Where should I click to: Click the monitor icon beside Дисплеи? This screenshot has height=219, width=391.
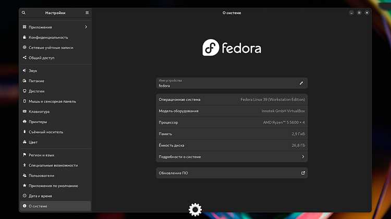(25, 91)
